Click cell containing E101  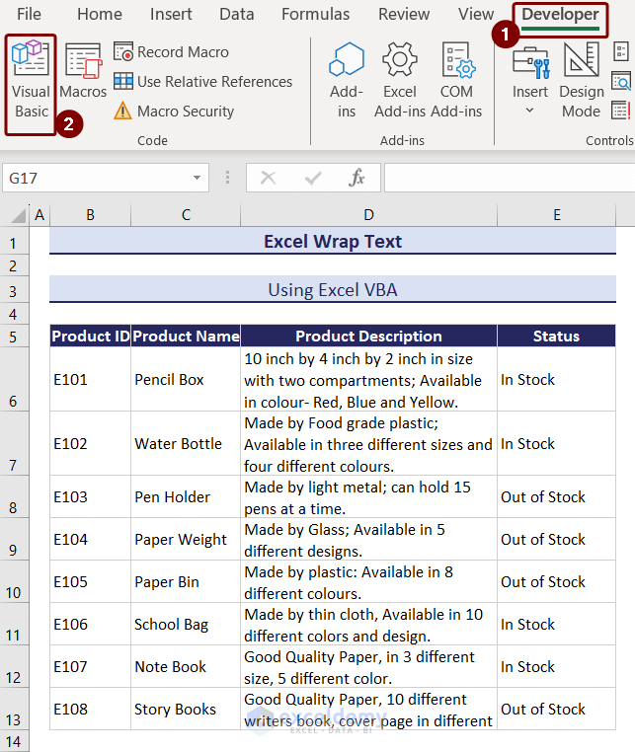pyautogui.click(x=90, y=379)
